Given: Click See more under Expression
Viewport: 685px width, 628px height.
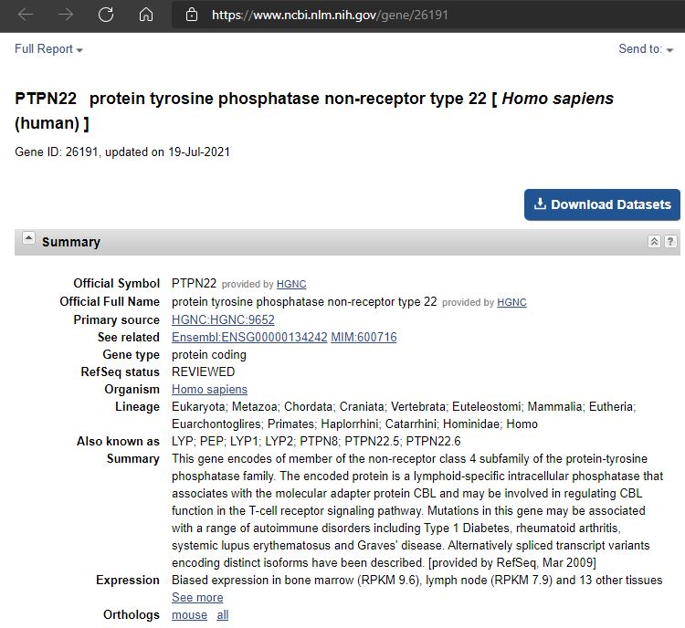Looking at the screenshot, I should [x=197, y=597].
